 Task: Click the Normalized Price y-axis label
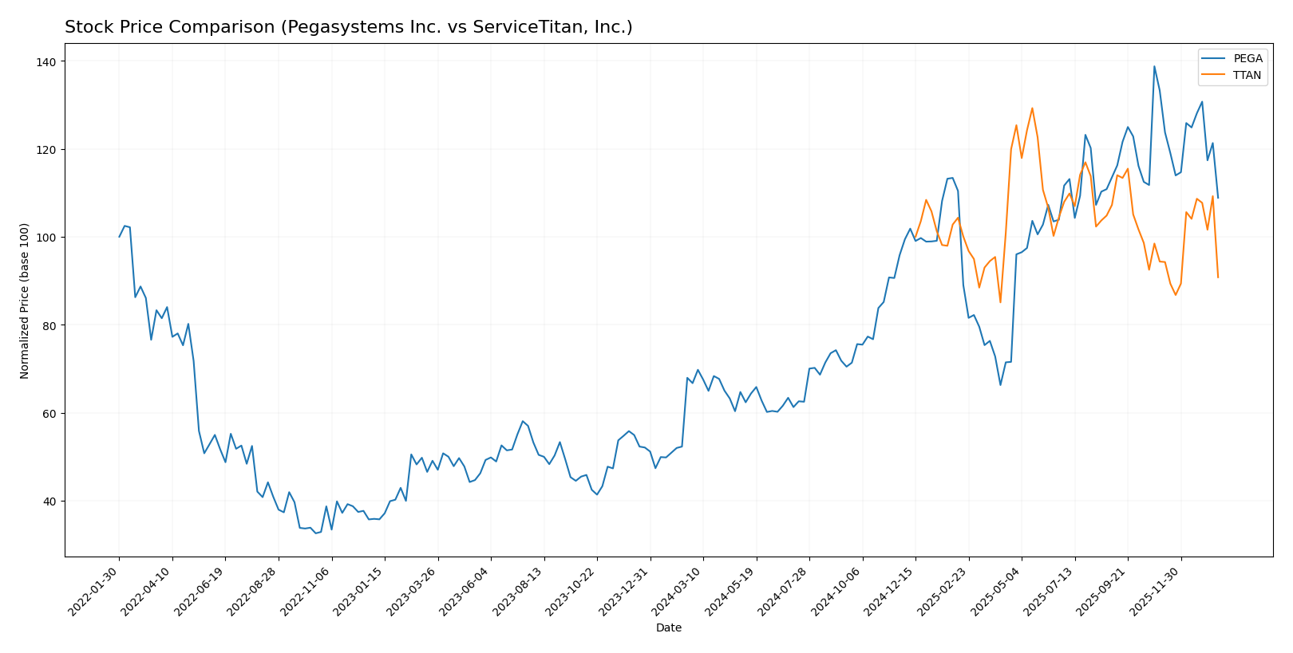point(25,301)
